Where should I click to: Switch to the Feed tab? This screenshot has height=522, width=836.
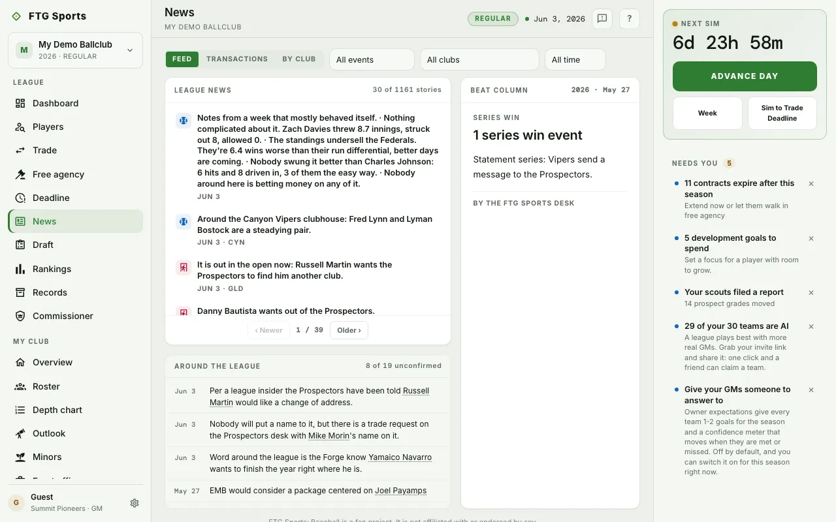pyautogui.click(x=182, y=59)
